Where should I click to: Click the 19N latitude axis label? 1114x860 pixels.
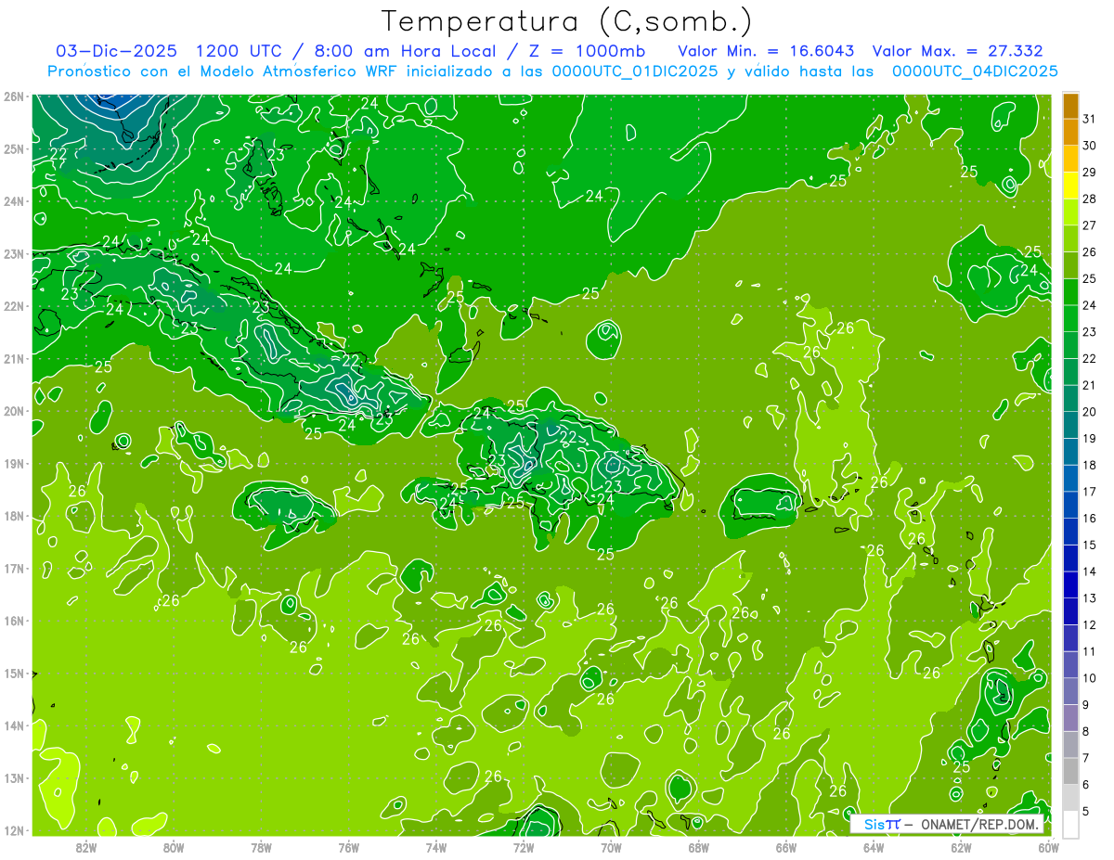[13, 464]
